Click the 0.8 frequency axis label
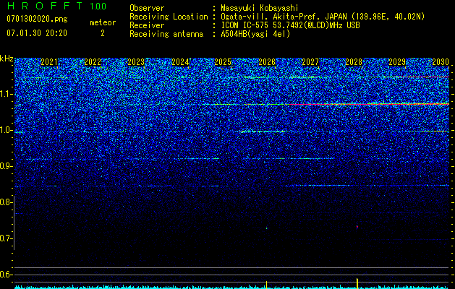 5,202
